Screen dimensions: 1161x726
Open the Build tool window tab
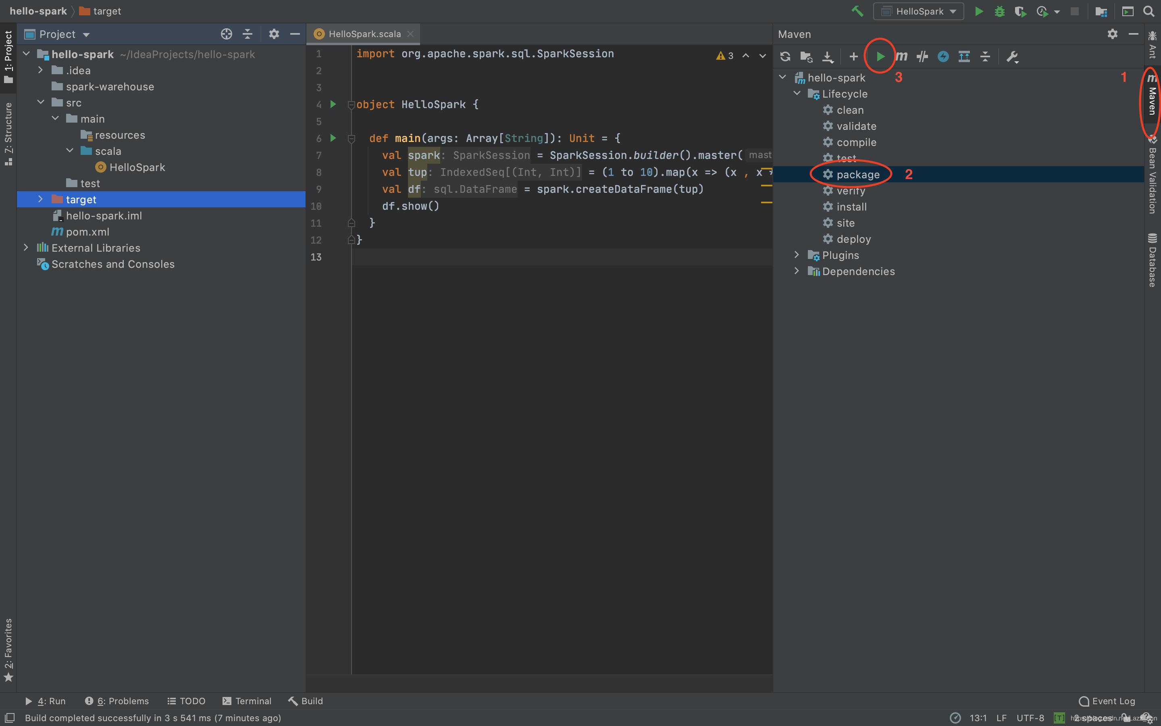(306, 701)
